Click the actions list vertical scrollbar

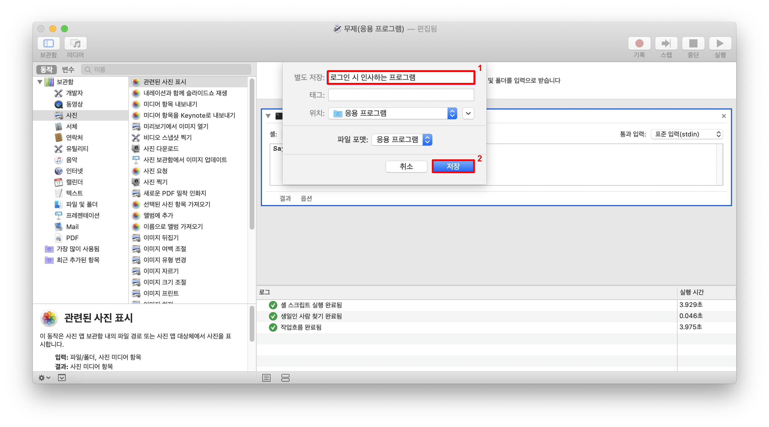click(252, 154)
